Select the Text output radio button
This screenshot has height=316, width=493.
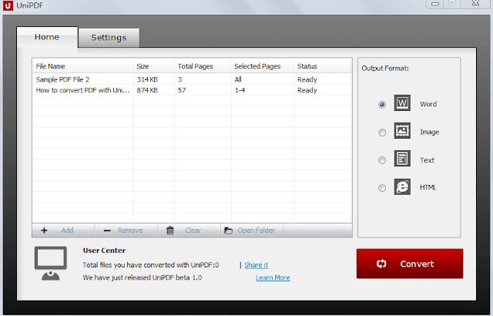(382, 160)
